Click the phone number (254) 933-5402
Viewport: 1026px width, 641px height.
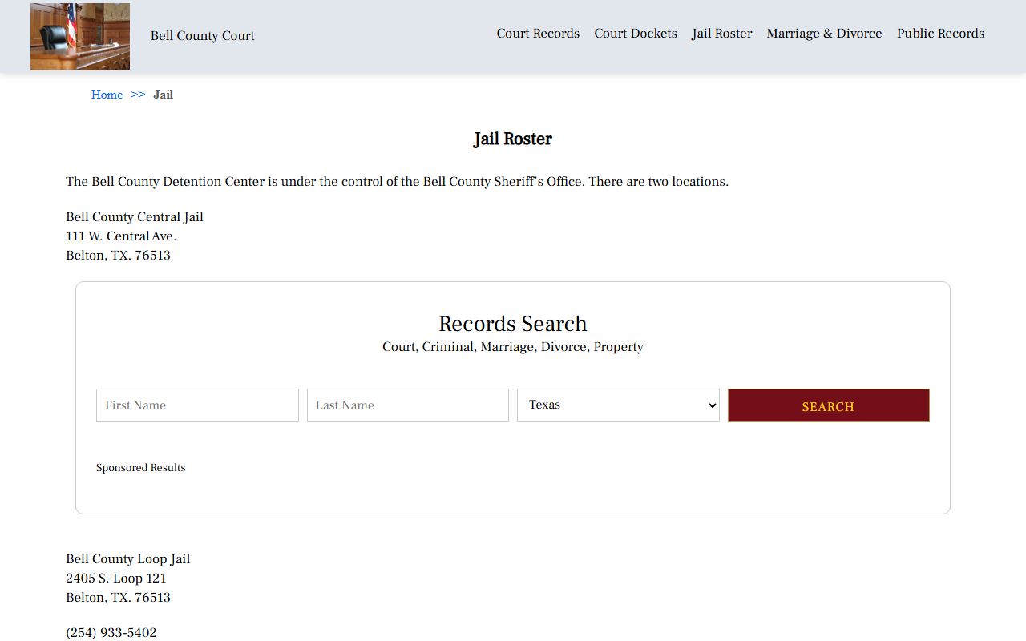pyautogui.click(x=111, y=633)
